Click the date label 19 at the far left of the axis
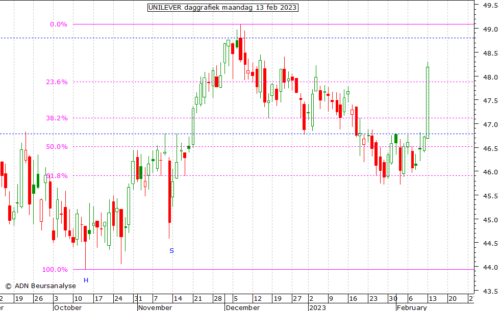The image size is (500, 311). pyautogui.click(x=19, y=299)
